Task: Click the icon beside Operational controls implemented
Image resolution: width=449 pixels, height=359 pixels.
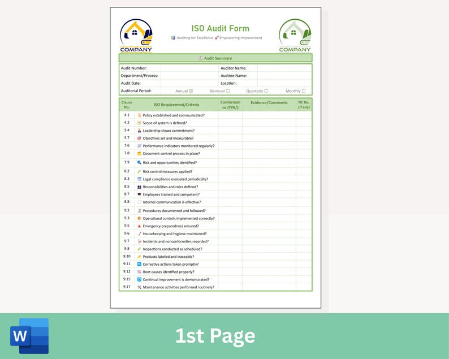Action: (x=139, y=218)
